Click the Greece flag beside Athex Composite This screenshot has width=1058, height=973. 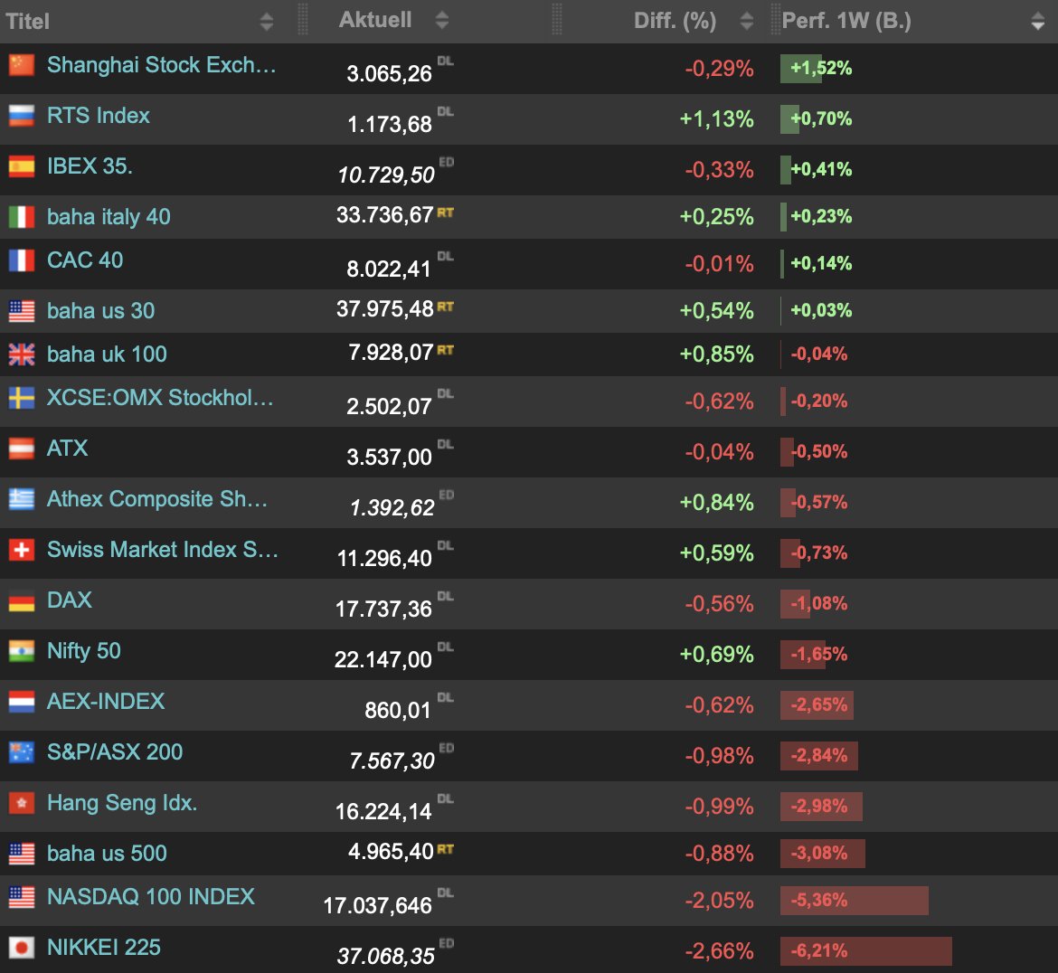click(x=22, y=499)
